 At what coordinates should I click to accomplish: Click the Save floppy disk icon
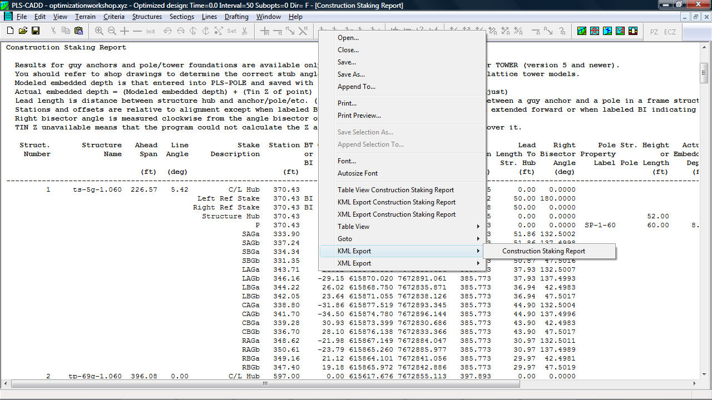(36, 31)
